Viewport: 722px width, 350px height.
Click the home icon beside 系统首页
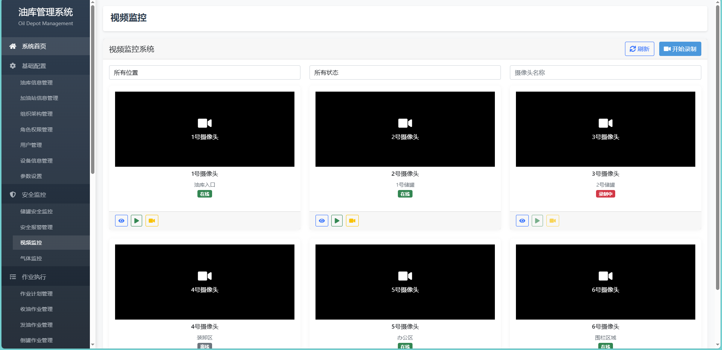(x=13, y=46)
